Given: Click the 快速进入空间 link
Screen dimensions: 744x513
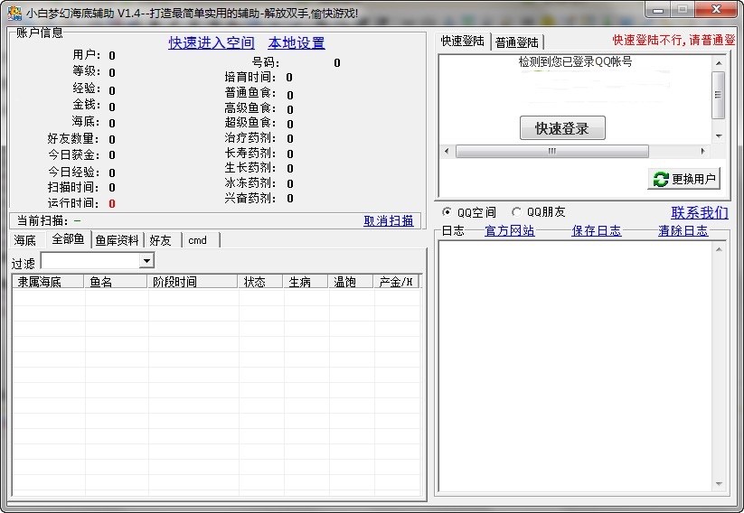Looking at the screenshot, I should [x=212, y=43].
